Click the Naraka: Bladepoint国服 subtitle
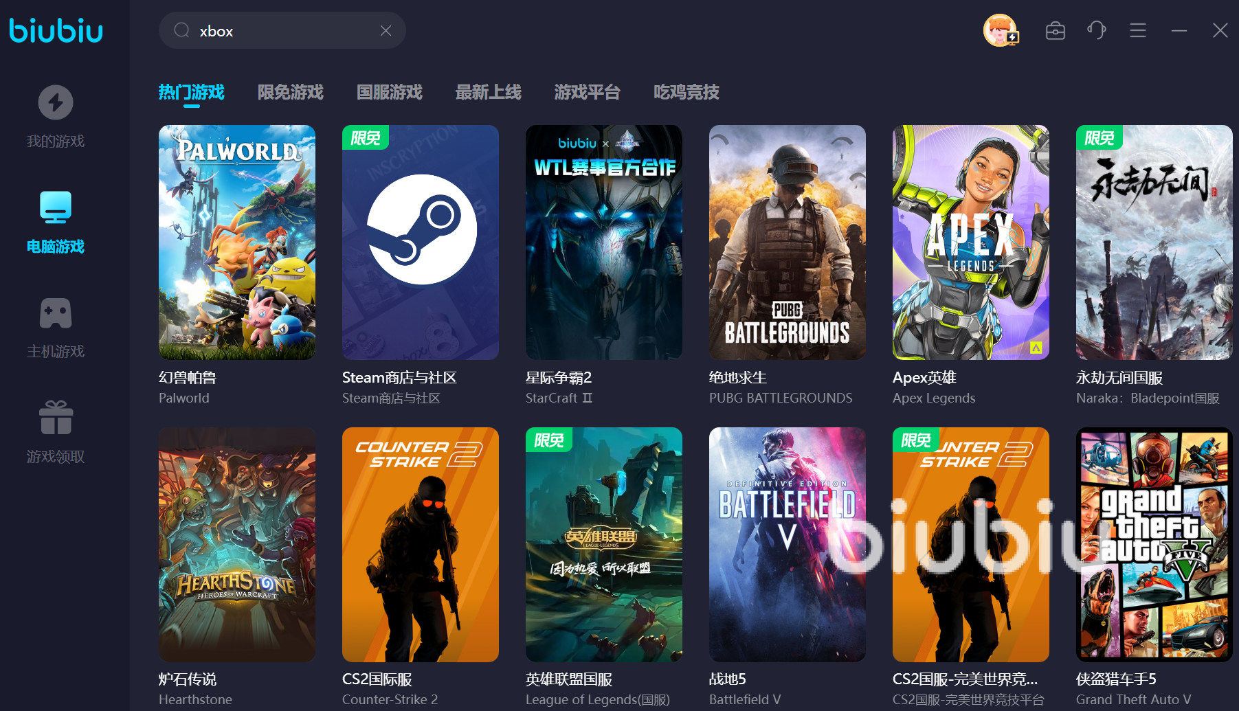 pos(1148,398)
